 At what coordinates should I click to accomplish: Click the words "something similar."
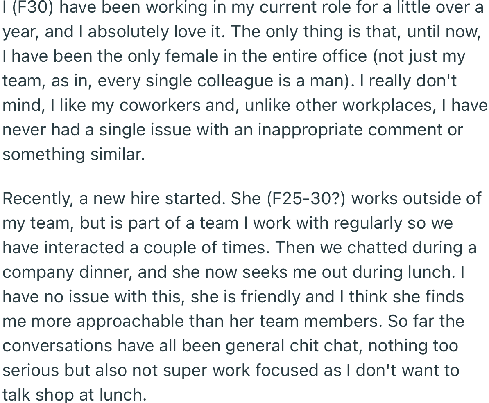74,155
